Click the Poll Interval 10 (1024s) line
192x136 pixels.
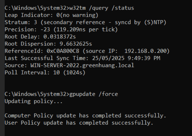pyautogui.click(x=45, y=73)
